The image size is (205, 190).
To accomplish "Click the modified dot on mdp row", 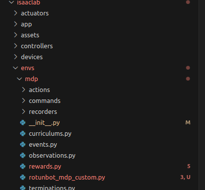I will point(188,79).
